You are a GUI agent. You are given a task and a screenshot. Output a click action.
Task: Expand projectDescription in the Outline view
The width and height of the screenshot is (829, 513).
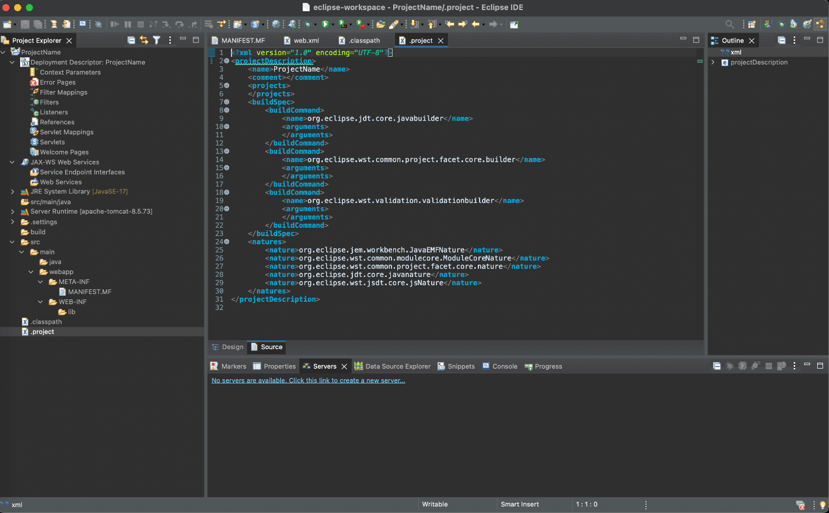(713, 62)
